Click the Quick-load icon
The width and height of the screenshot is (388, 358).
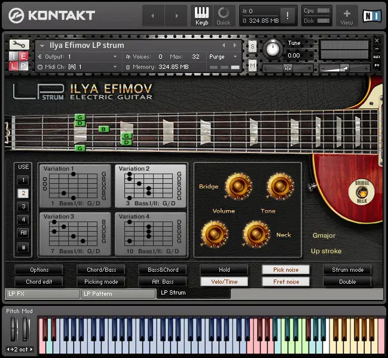[224, 16]
